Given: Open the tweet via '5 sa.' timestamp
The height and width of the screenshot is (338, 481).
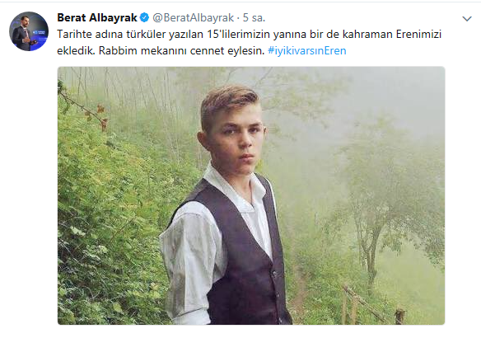Looking at the screenshot, I should [x=254, y=18].
